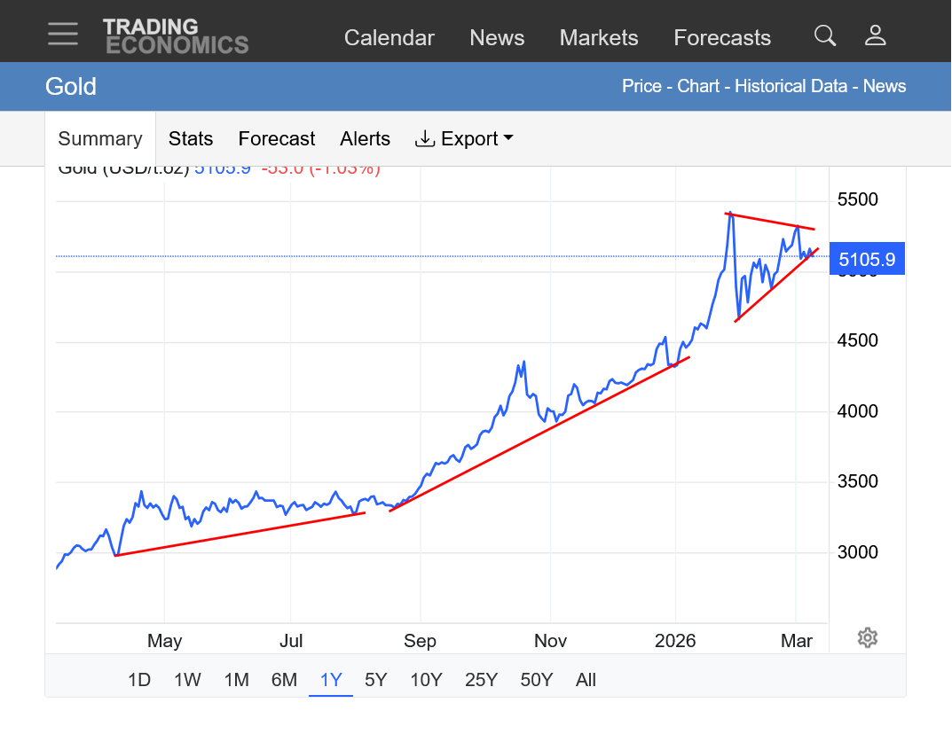Expand the Export dropdown
This screenshot has height=734, width=952.
pos(464,139)
